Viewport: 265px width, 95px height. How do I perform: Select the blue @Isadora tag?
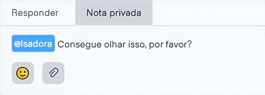33,43
